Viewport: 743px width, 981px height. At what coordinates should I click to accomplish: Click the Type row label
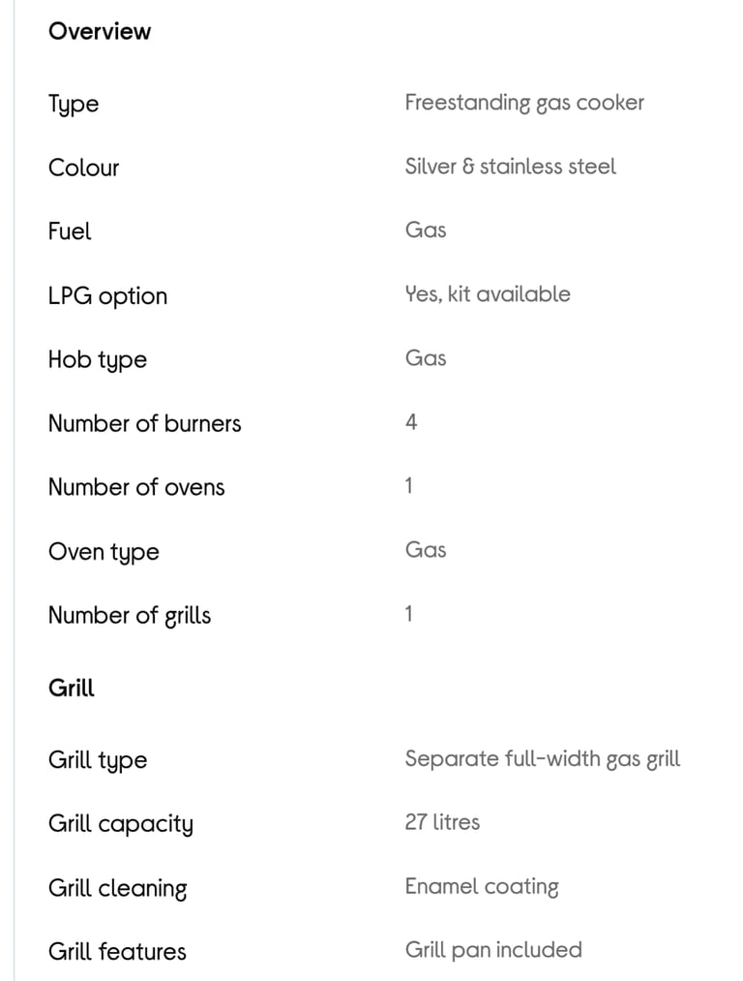pyautogui.click(x=74, y=104)
